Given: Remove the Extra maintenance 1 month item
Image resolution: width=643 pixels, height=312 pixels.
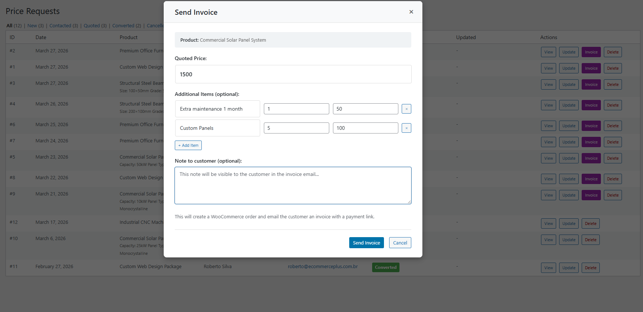Looking at the screenshot, I should (406, 109).
